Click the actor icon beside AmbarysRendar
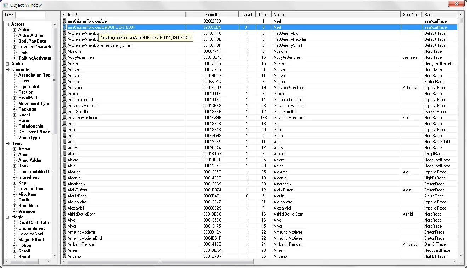467x268 pixels. point(64,244)
